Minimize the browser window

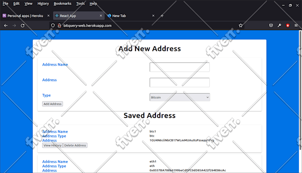tap(283, 5)
